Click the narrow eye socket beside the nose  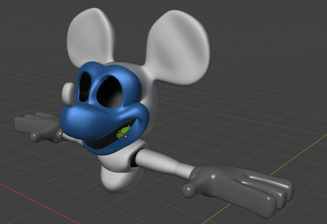point(85,87)
